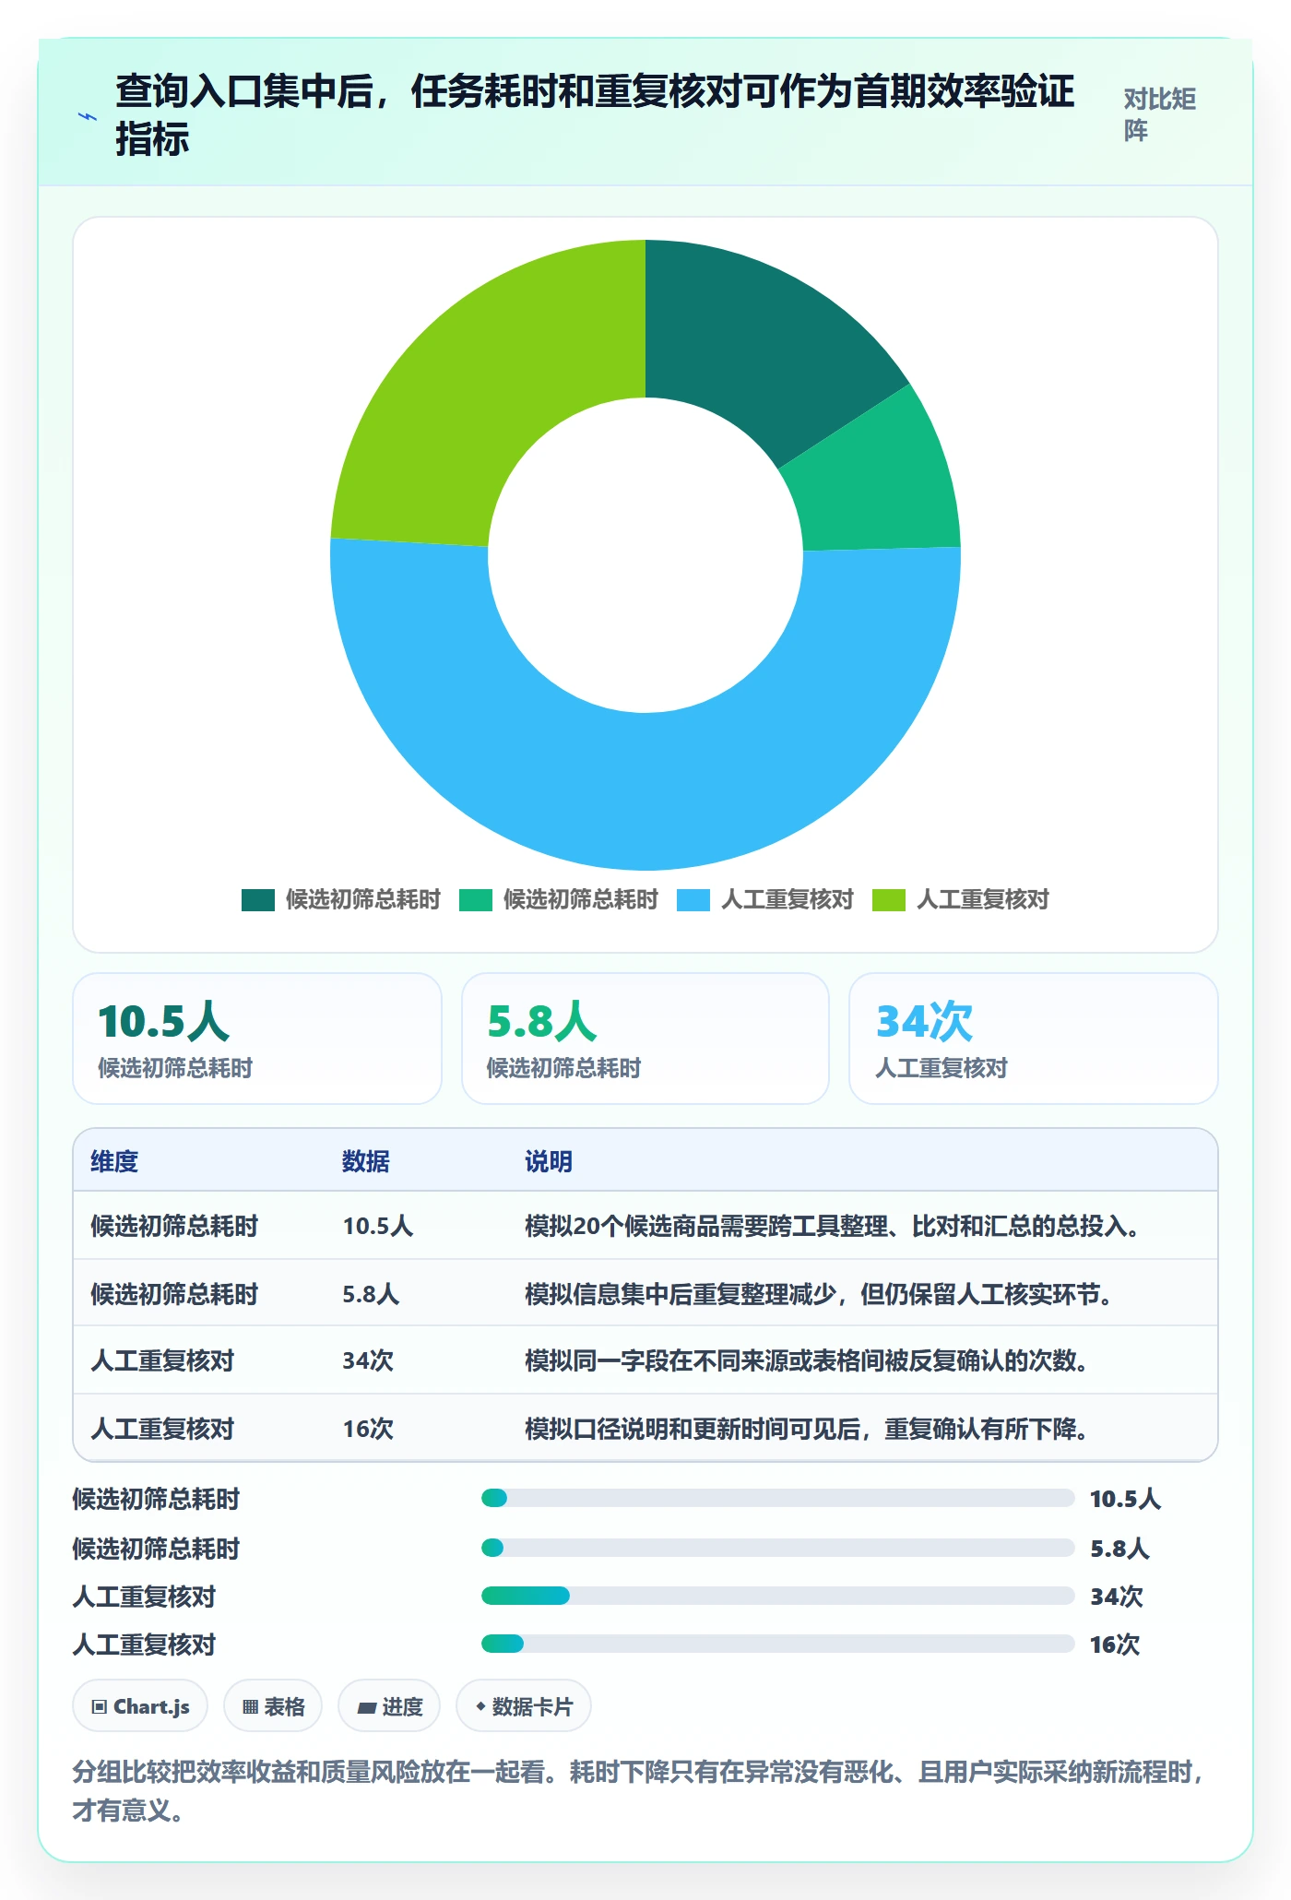Click the blue legend swatch for 人工重复核对
The image size is (1291, 1900).
click(693, 899)
